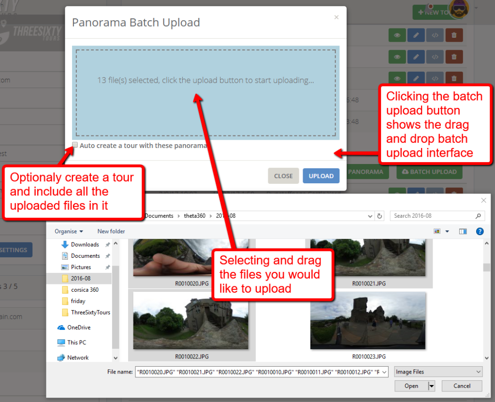The width and height of the screenshot is (495, 402).
Task: Click the file list vertical scrollbar thumb
Action: click(486, 268)
